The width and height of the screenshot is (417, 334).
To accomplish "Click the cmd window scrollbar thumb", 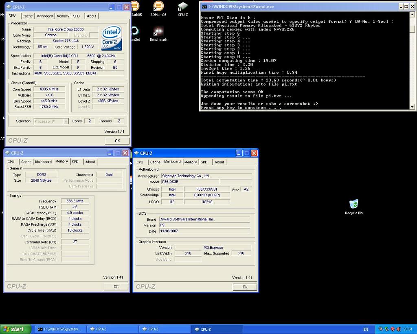I will tap(412, 29).
